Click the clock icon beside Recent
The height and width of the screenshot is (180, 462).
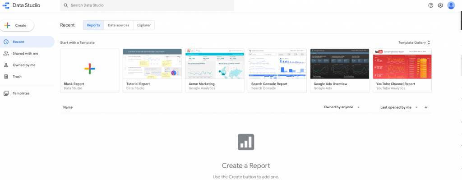point(6,42)
